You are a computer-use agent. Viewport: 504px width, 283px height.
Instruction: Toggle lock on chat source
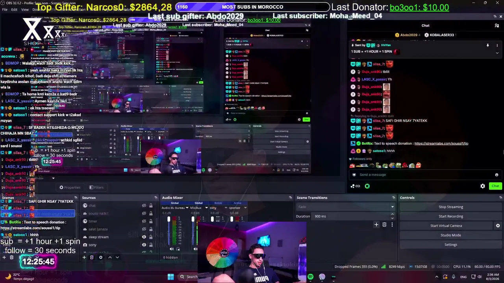[x=151, y=206]
